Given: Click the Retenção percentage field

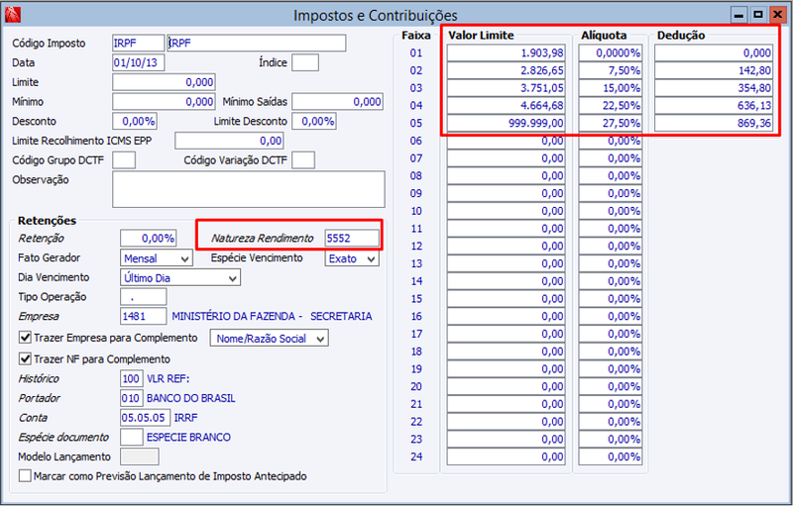Looking at the screenshot, I should tap(148, 238).
